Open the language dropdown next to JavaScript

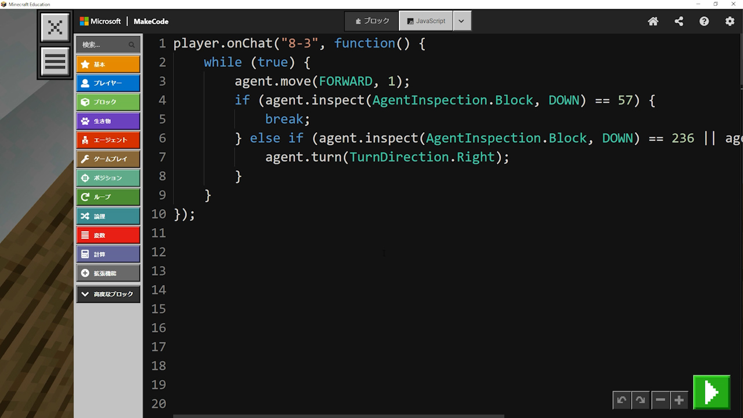[x=461, y=21]
